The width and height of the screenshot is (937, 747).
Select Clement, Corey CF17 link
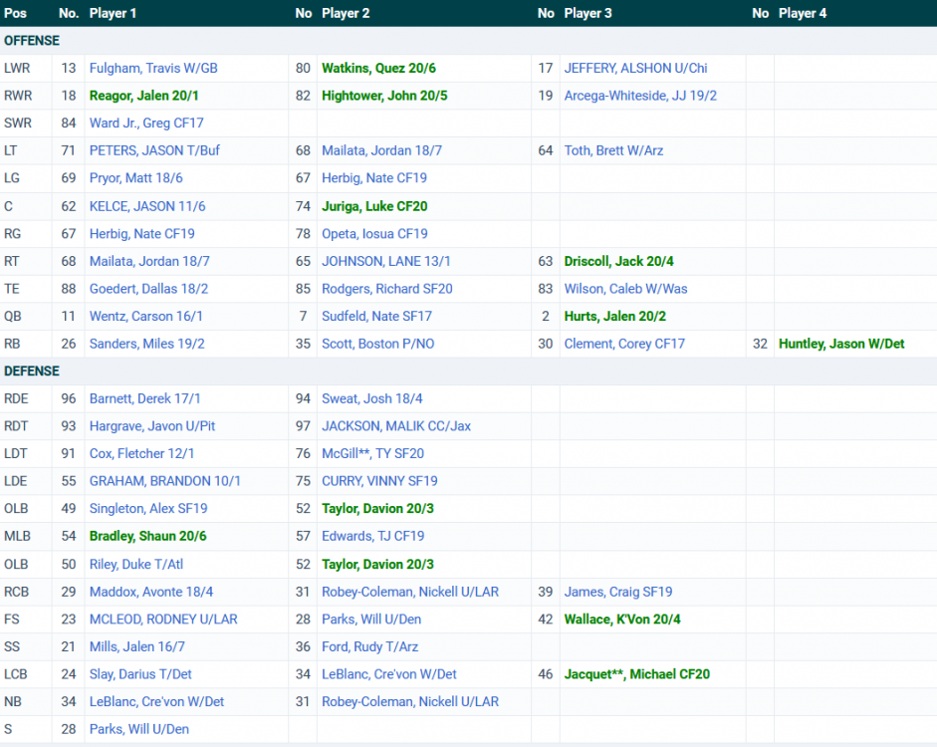point(625,344)
